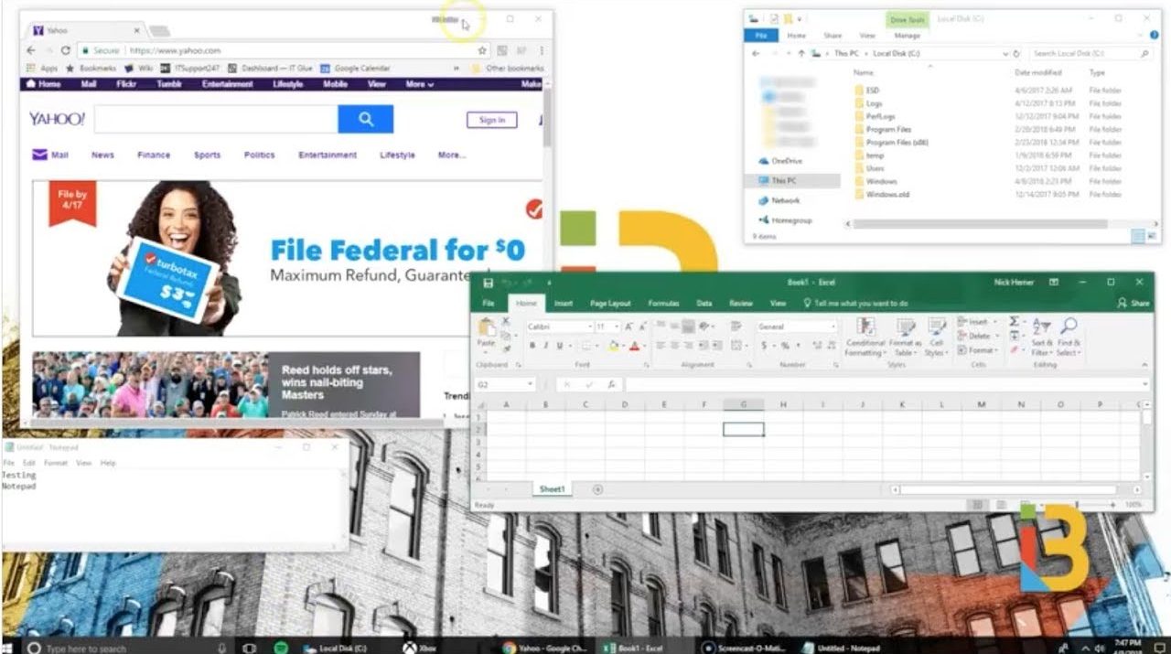This screenshot has width=1171, height=654.
Task: Toggle Italic formatting in Excel
Action: click(545, 346)
